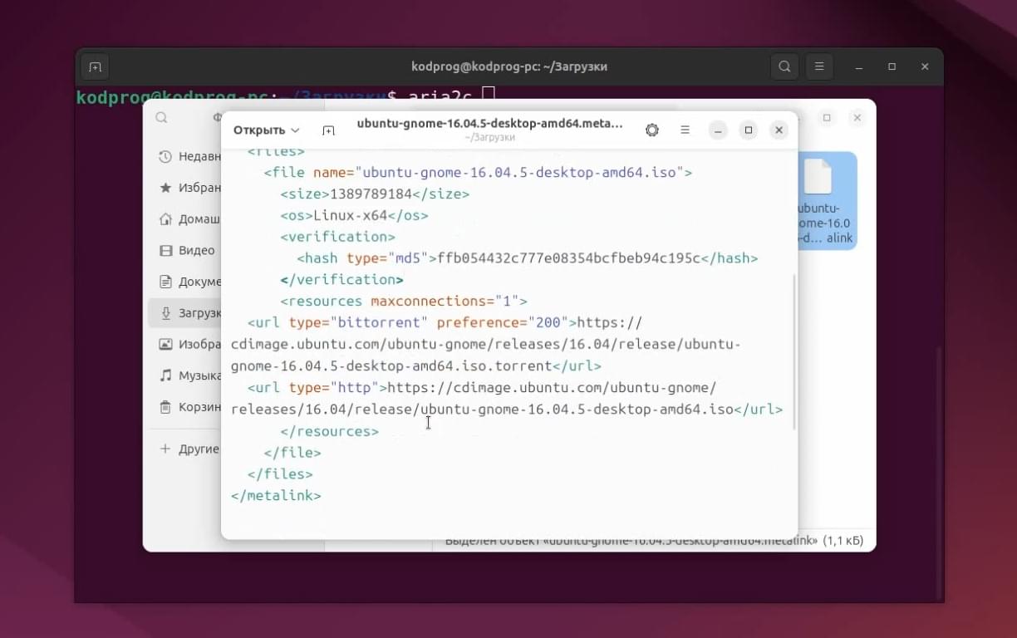Open a new tab in the terminal window
The height and width of the screenshot is (638, 1017).
tap(95, 66)
